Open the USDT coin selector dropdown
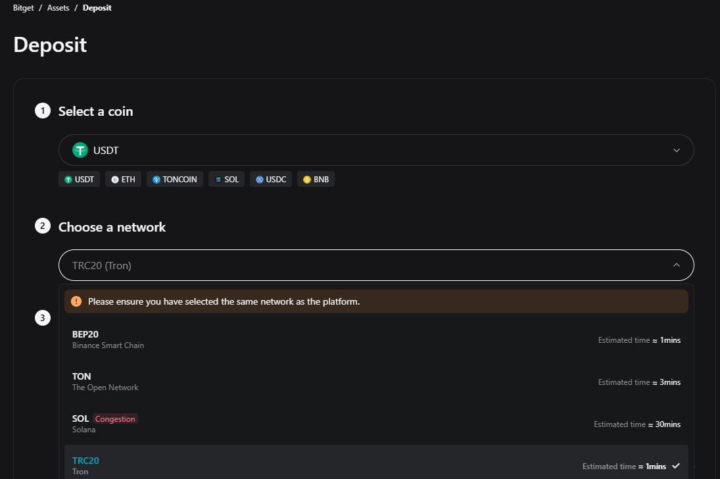 coord(376,150)
